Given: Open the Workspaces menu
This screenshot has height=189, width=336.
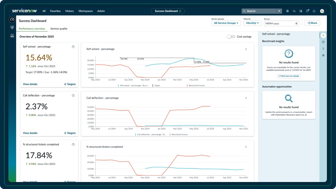Looking at the screenshot, I should (x=85, y=11).
